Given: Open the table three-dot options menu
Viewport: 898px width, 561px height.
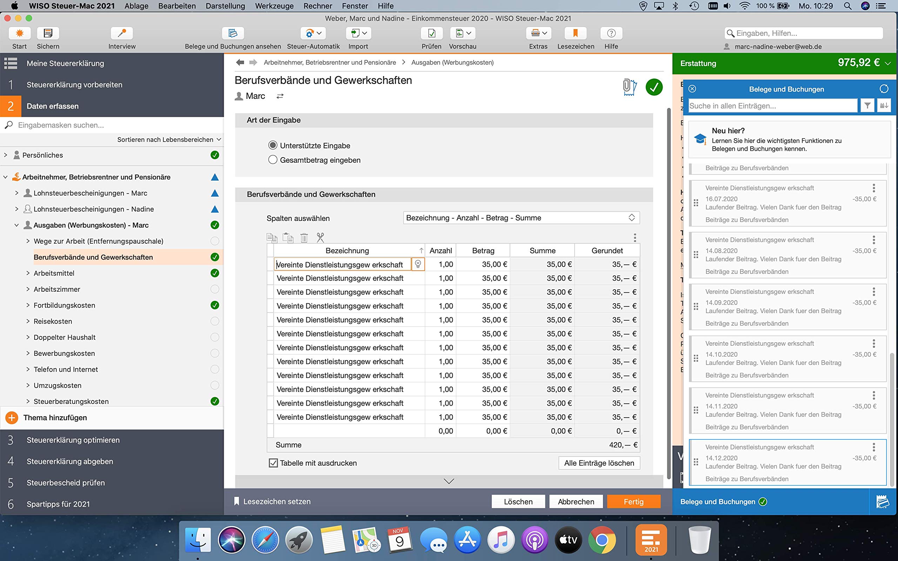Looking at the screenshot, I should point(635,237).
